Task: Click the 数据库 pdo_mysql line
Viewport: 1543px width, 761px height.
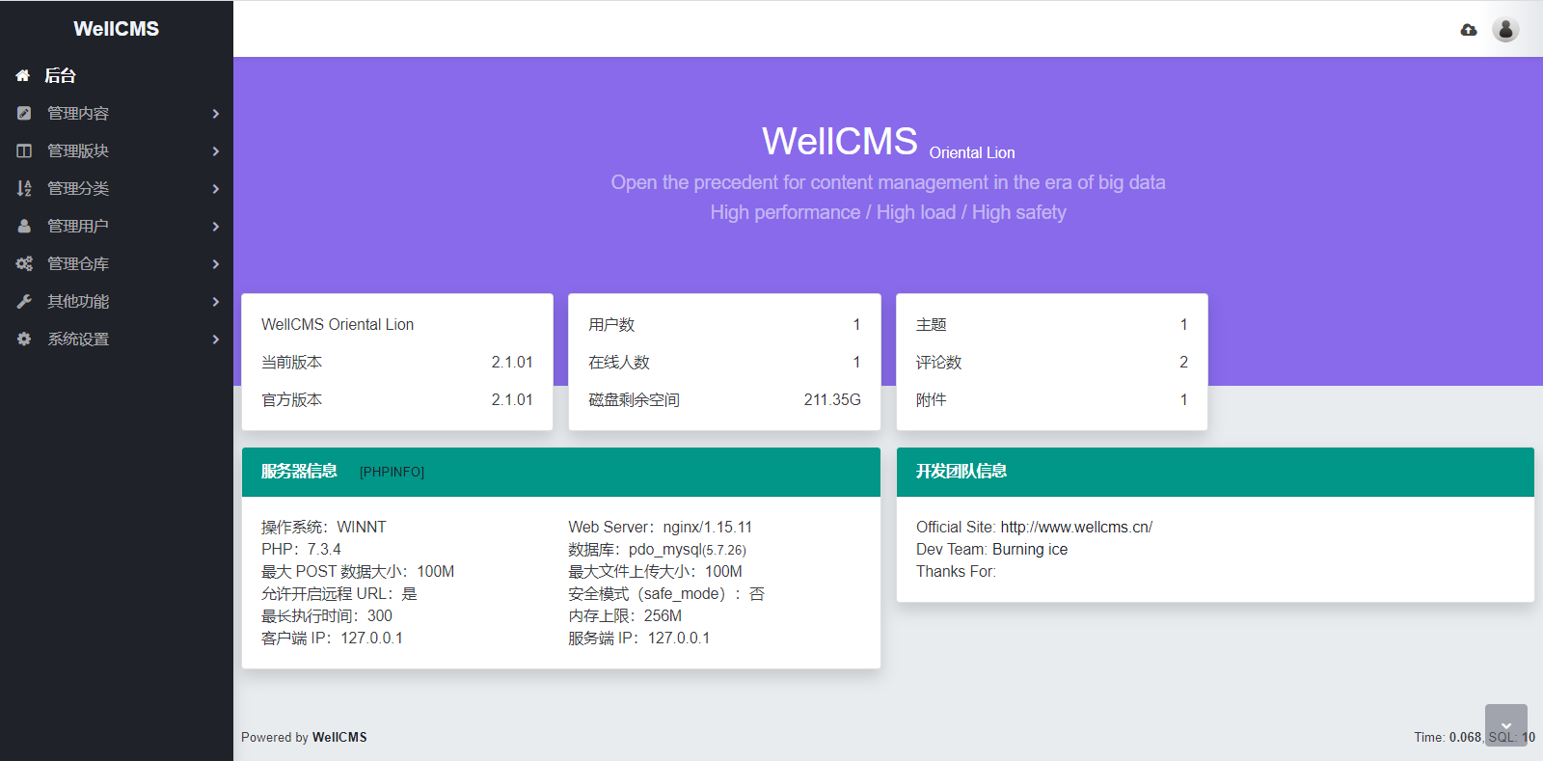Action: tap(658, 549)
